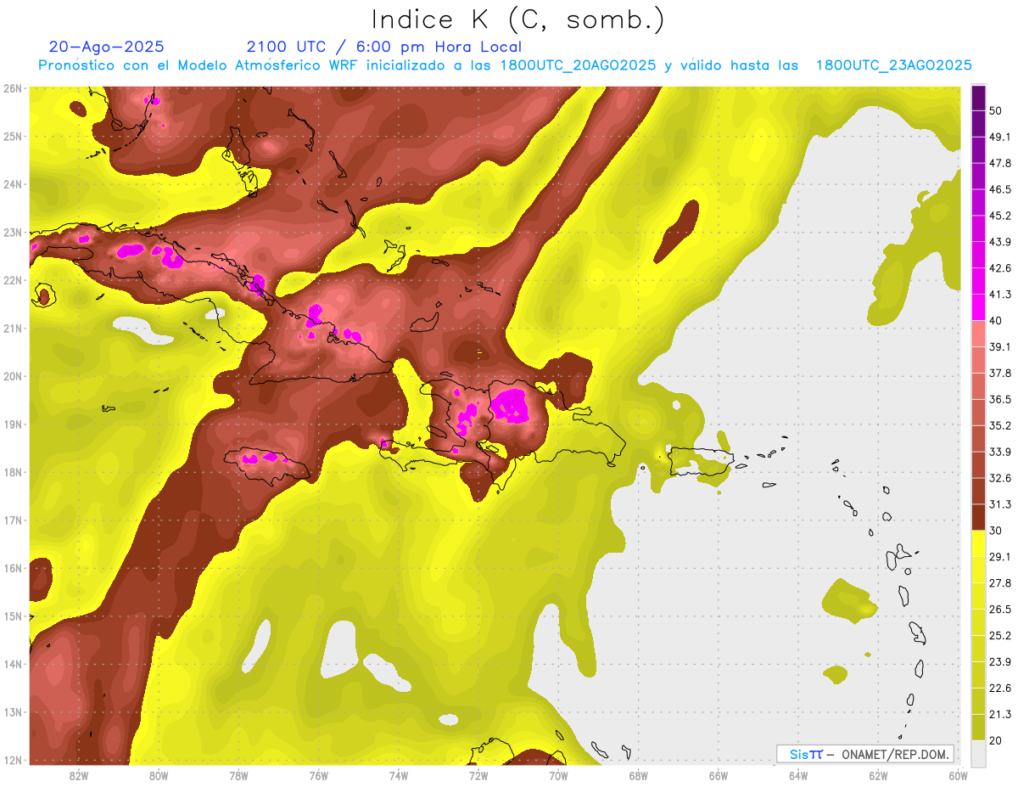This screenshot has height=787, width=1018.
Task: Click longitude axis label "70W"
Action: pyautogui.click(x=558, y=775)
